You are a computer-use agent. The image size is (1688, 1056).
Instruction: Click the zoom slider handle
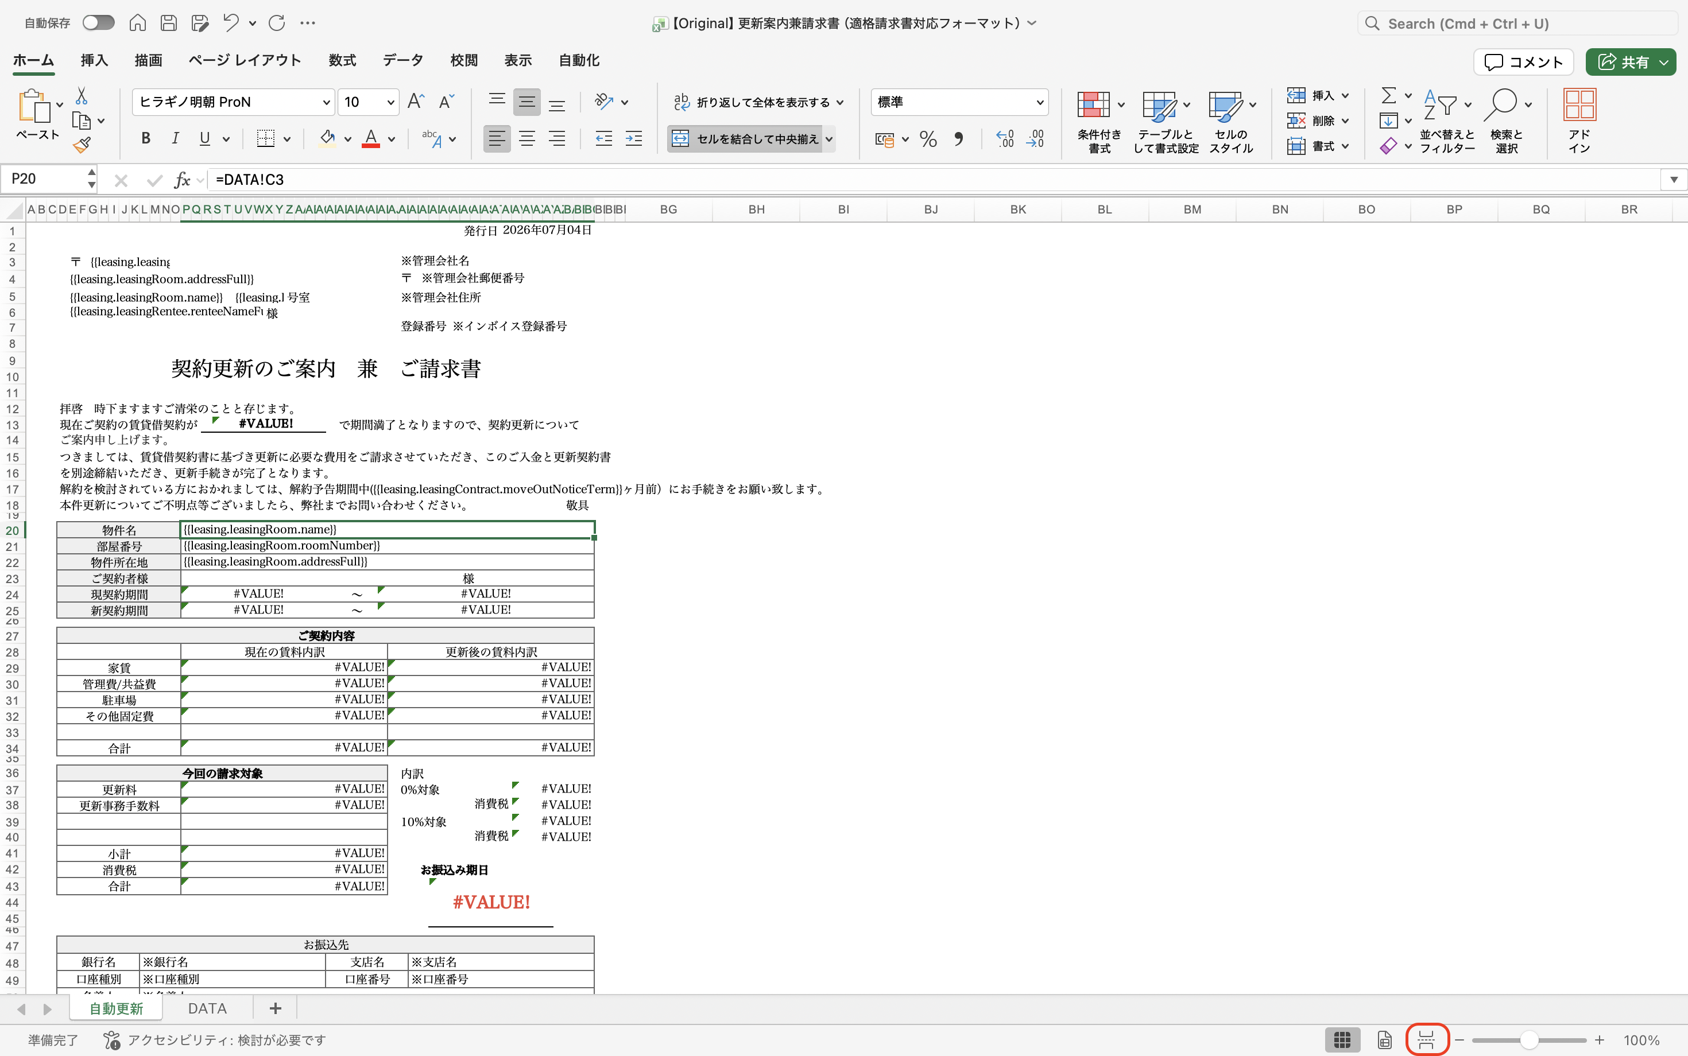click(1529, 1040)
